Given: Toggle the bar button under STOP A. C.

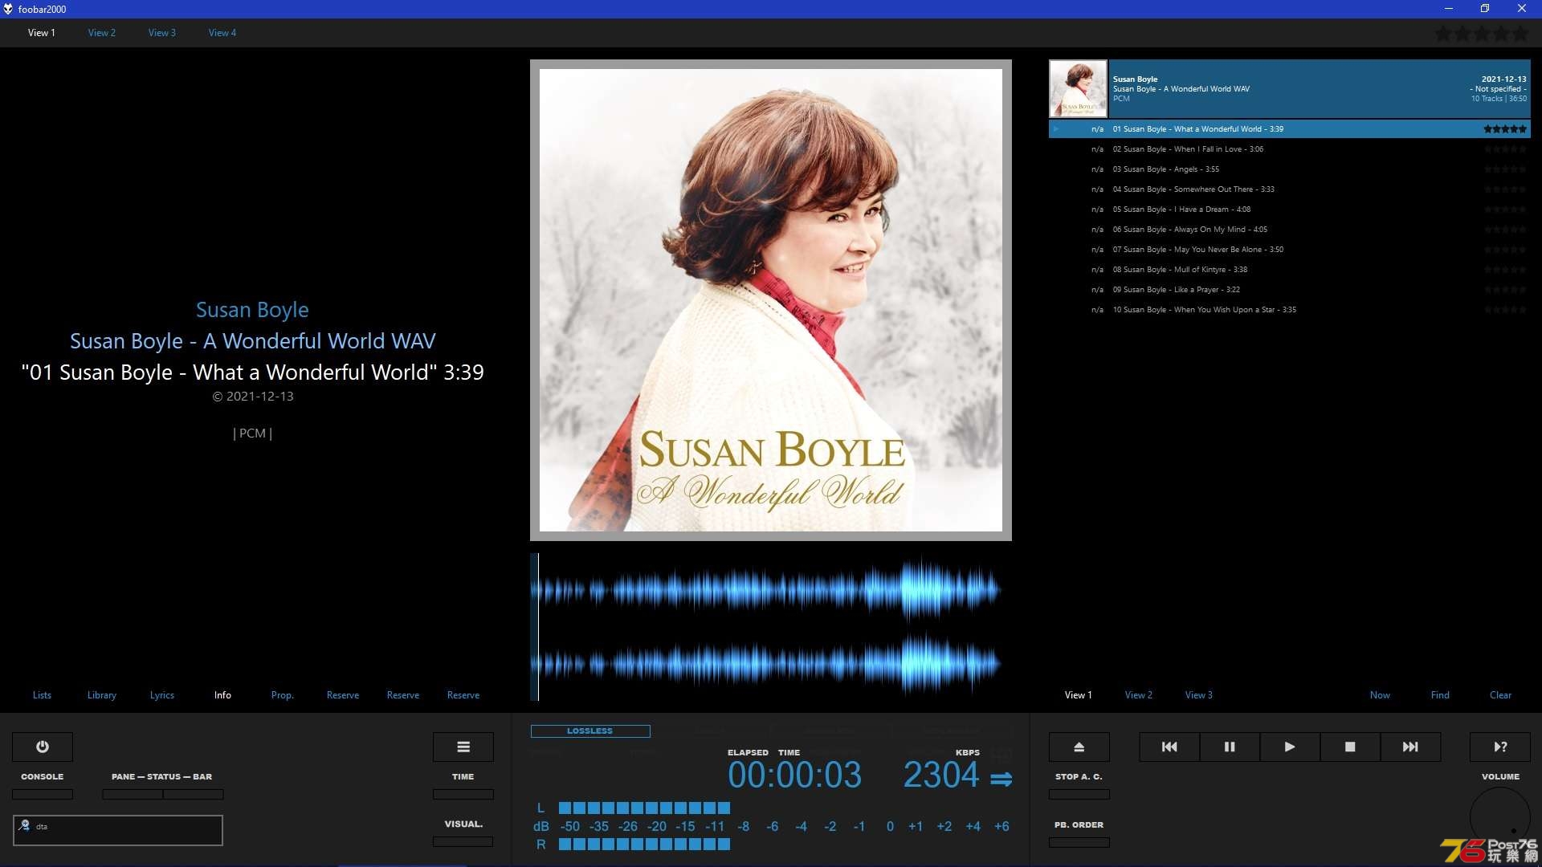Looking at the screenshot, I should coord(1079,794).
